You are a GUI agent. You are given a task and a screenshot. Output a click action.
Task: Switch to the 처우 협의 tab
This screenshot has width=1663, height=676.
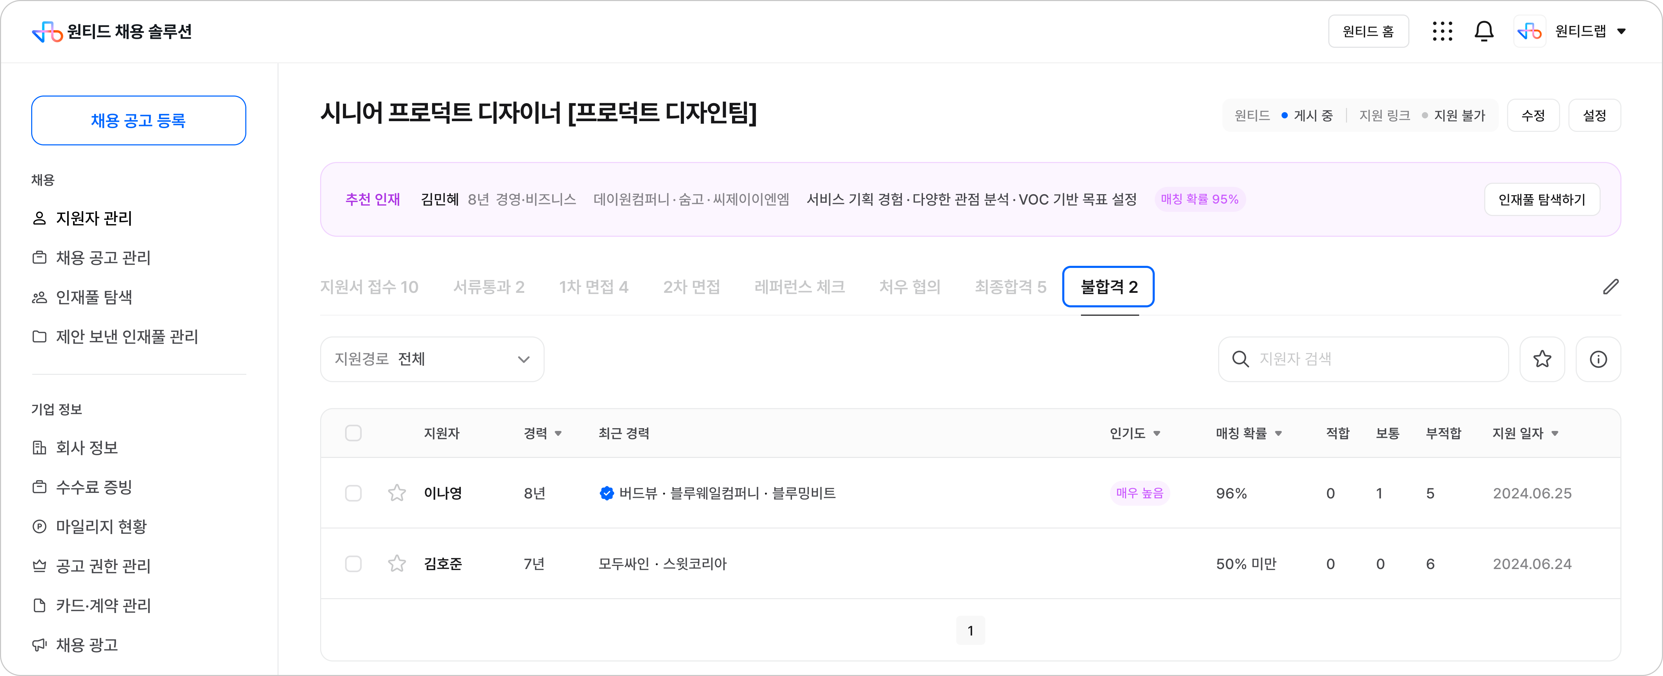910,287
